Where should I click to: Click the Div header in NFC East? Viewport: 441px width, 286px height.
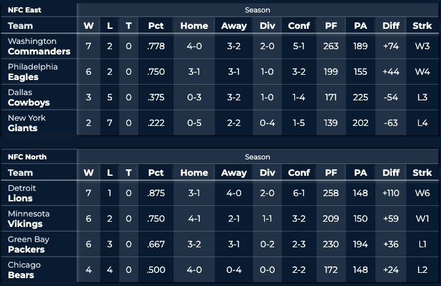(267, 26)
